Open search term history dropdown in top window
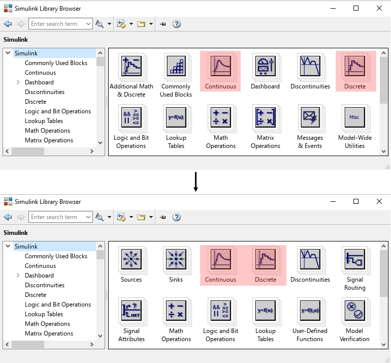Viewport: 391px width, 363px height. tap(88, 24)
